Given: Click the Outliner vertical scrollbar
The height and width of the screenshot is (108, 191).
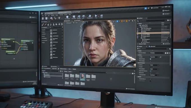Looking at the screenshot, I should point(170,31).
